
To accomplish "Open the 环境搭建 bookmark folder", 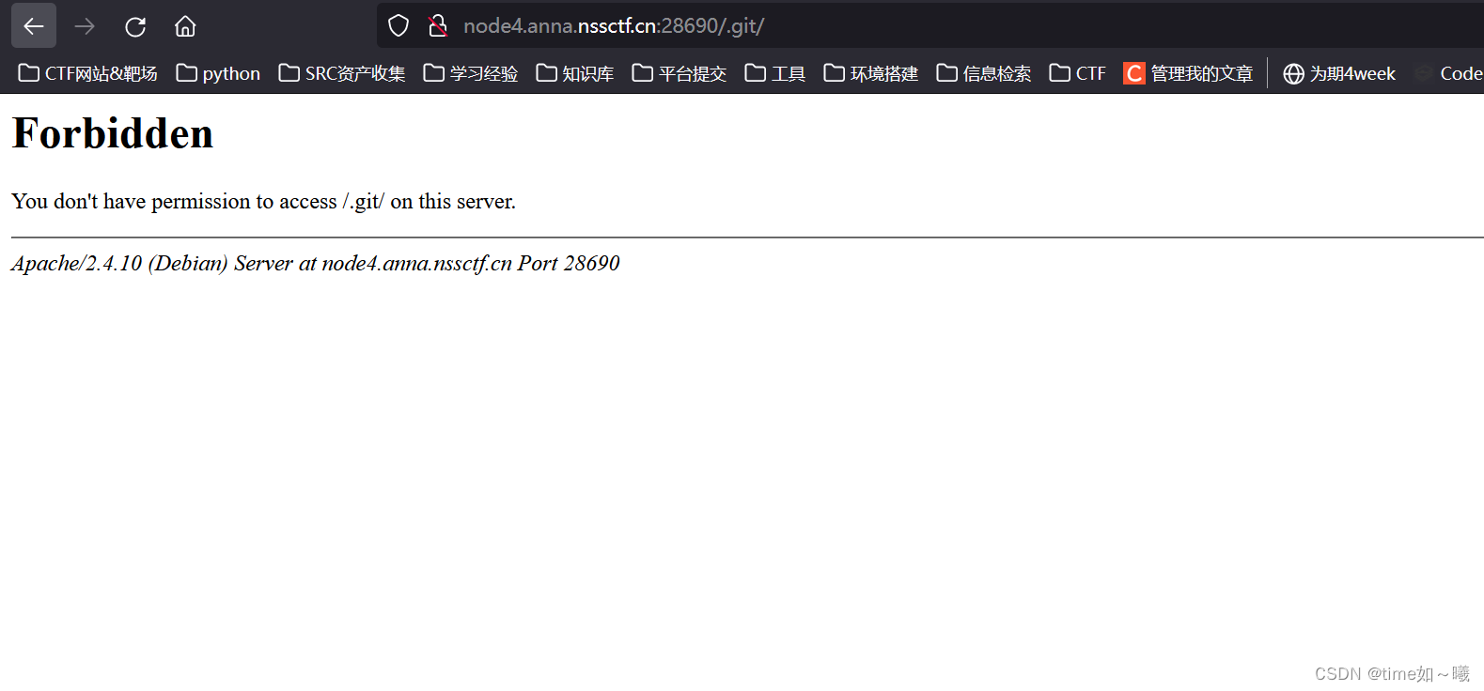I will tap(871, 73).
